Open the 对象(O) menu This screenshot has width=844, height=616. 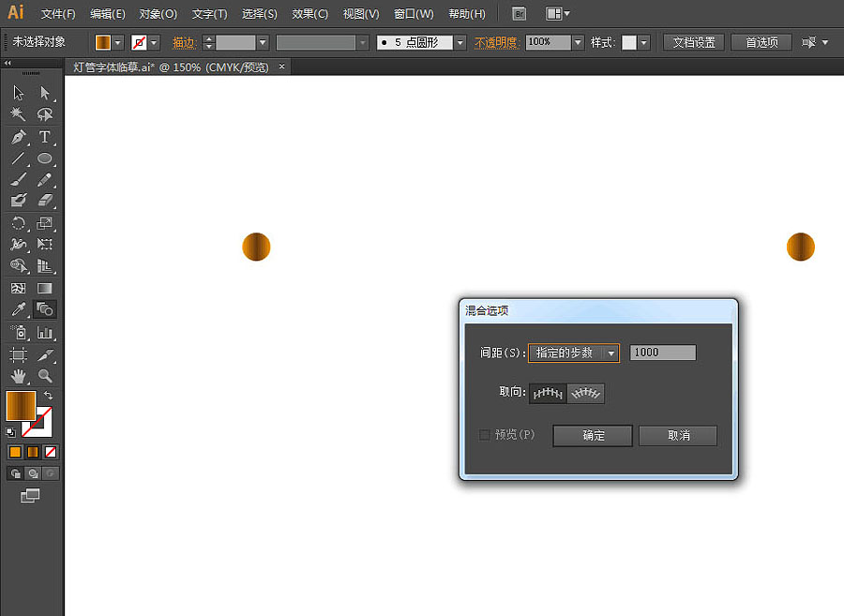(x=158, y=14)
